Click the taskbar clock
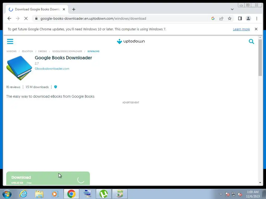Screen dimensions: 266x199 253,194
